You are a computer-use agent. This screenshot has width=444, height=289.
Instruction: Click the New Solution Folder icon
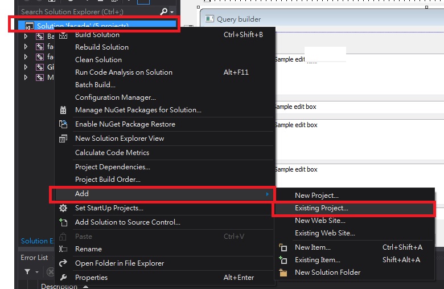tap(283, 272)
